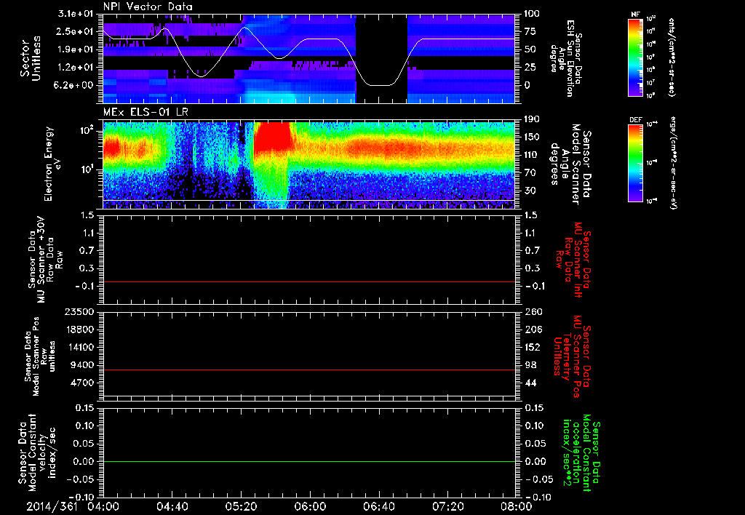Click the 'Electron Energy eV' axis title
Image resolution: width=745 pixels, height=515 pixels.
tap(53, 164)
